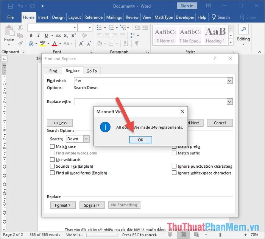
Task: Click the Save icon in title bar
Action: point(10,6)
